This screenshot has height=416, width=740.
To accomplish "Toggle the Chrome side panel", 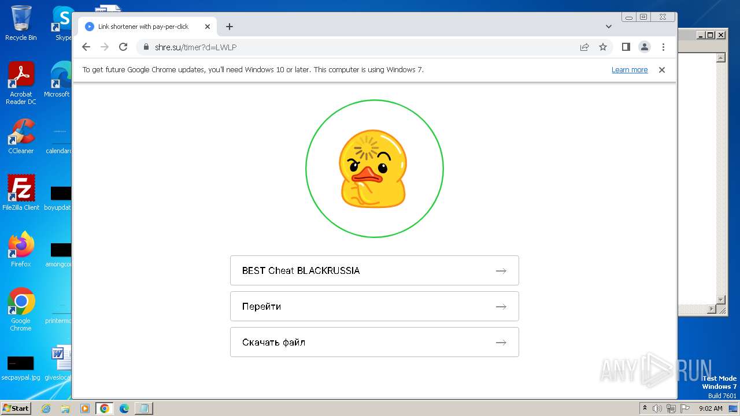I will coord(626,47).
